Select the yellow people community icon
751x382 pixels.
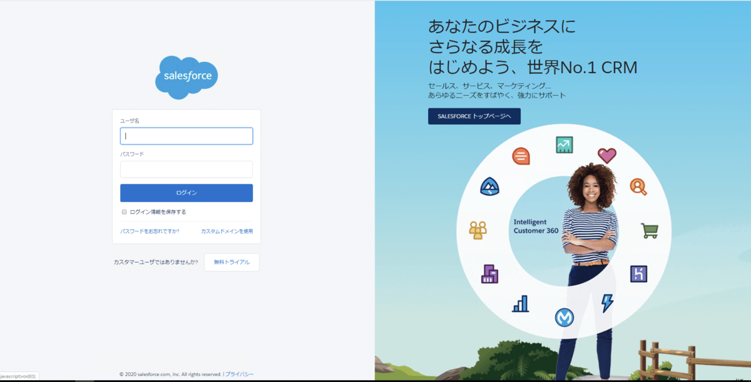point(478,230)
